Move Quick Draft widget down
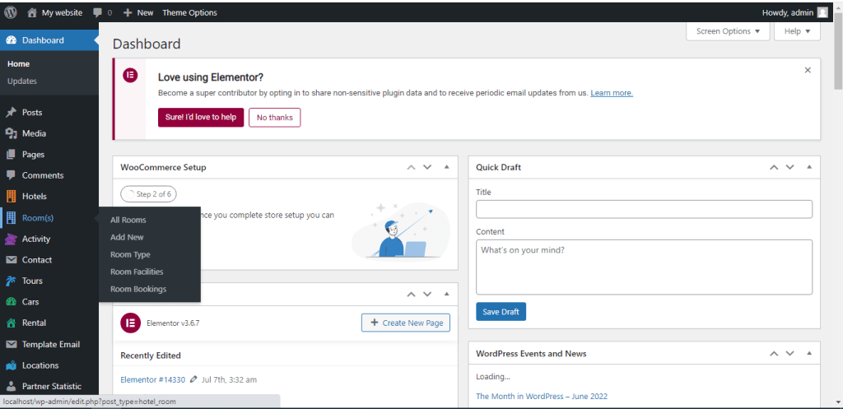This screenshot has width=843, height=409. pyautogui.click(x=789, y=167)
